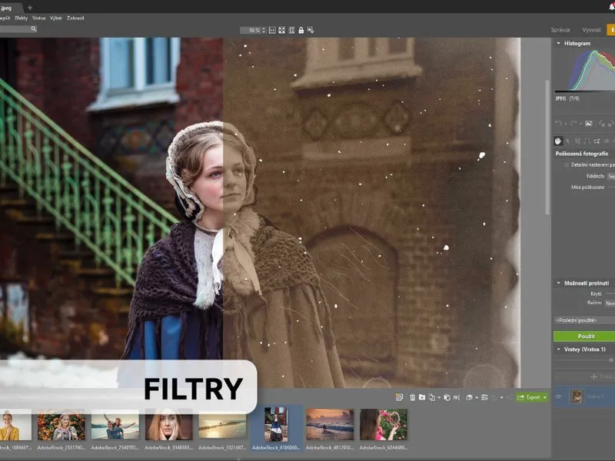
Task: Open the Export dropdown arrow
Action: coord(545,397)
